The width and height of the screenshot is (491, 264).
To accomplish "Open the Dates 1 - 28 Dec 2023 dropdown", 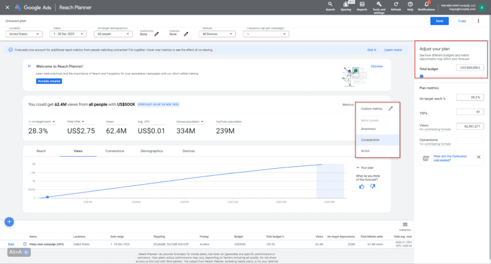I will pyautogui.click(x=68, y=34).
